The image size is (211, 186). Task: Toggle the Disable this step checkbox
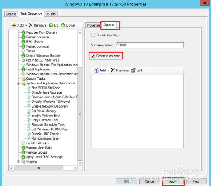tap(93, 35)
